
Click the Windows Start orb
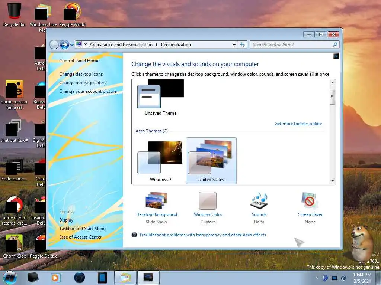point(10,278)
